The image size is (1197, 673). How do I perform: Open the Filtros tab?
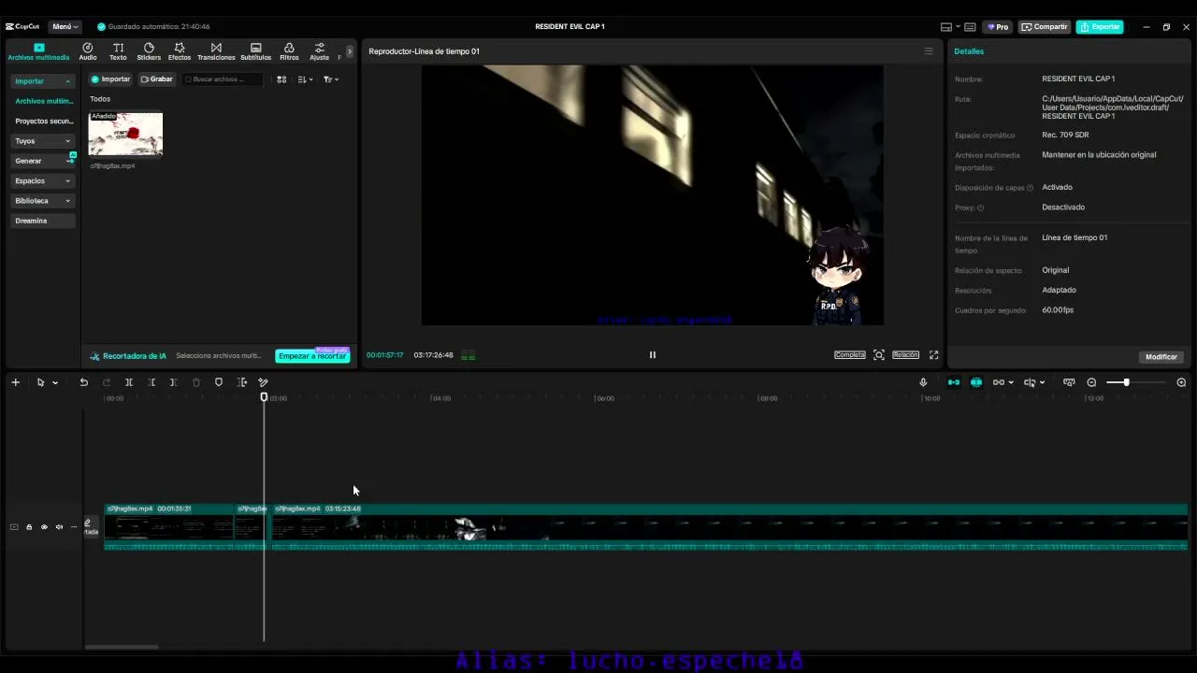289,51
